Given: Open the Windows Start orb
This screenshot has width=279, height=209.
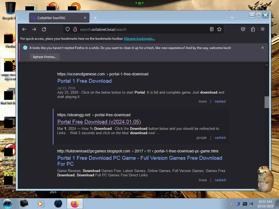Looking at the screenshot, I should point(7,204).
